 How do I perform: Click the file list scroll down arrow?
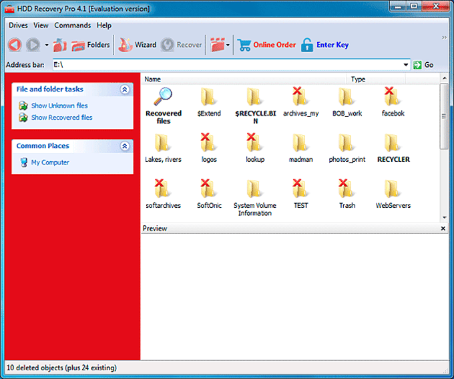[x=444, y=217]
